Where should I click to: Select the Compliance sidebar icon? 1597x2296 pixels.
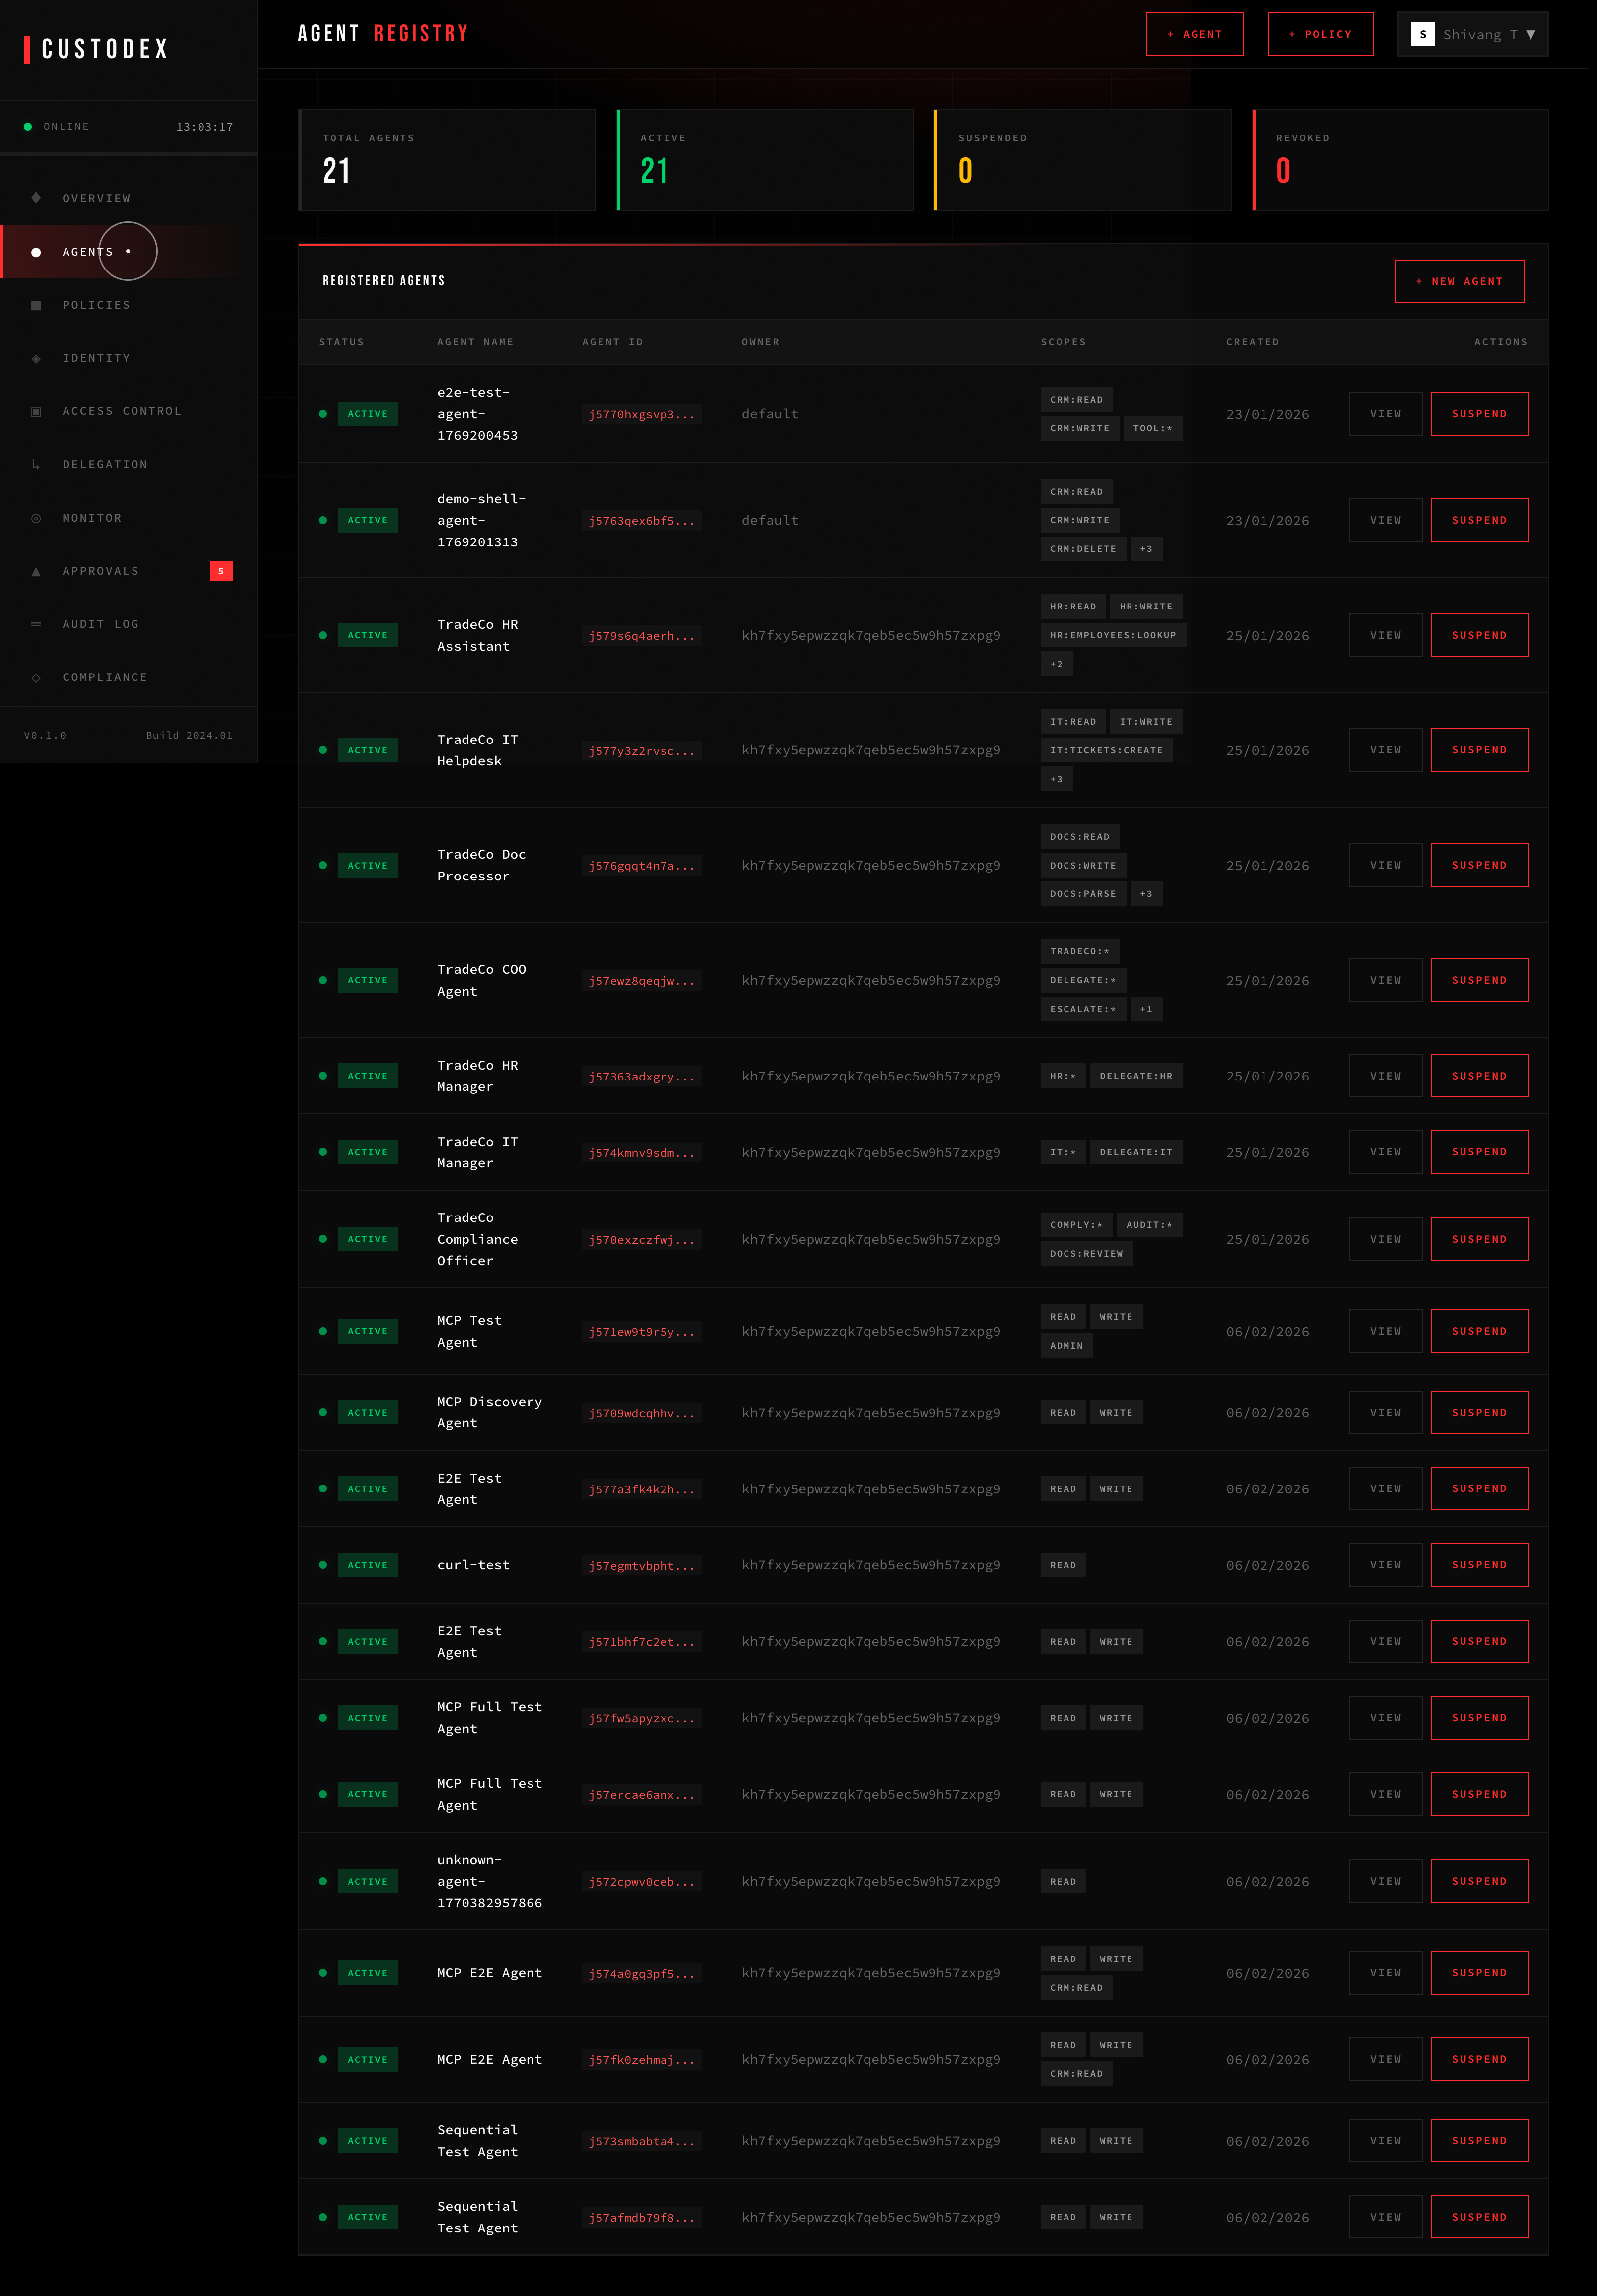[36, 677]
